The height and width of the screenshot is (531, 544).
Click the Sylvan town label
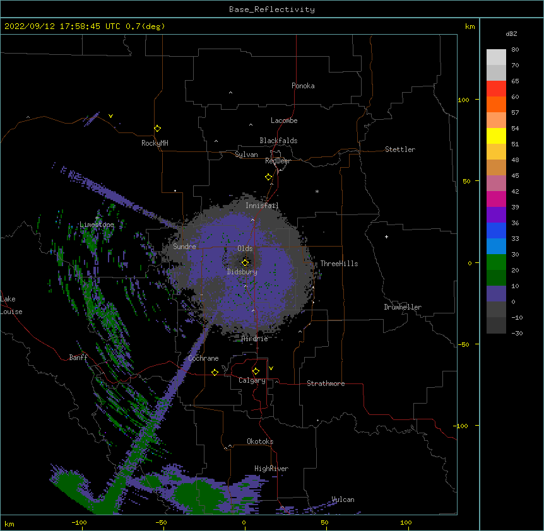[x=246, y=155]
